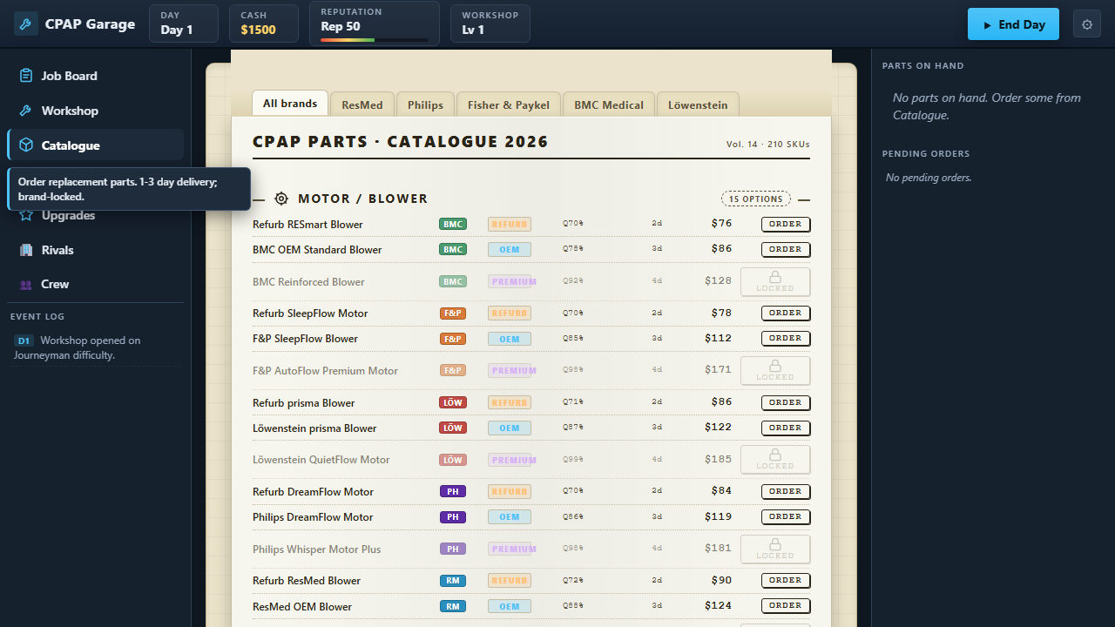Open settings with the gear icon
The image size is (1115, 627).
click(x=1087, y=24)
